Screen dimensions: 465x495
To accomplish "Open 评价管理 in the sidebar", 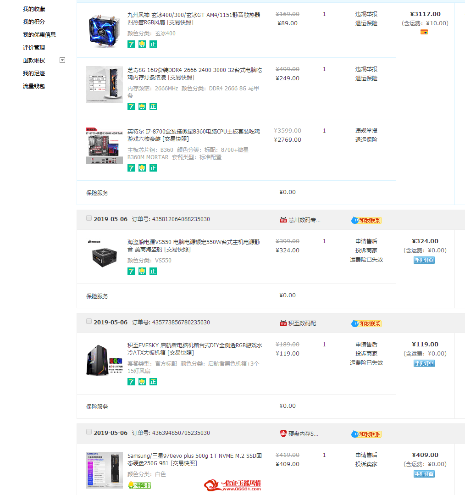I will coord(34,48).
